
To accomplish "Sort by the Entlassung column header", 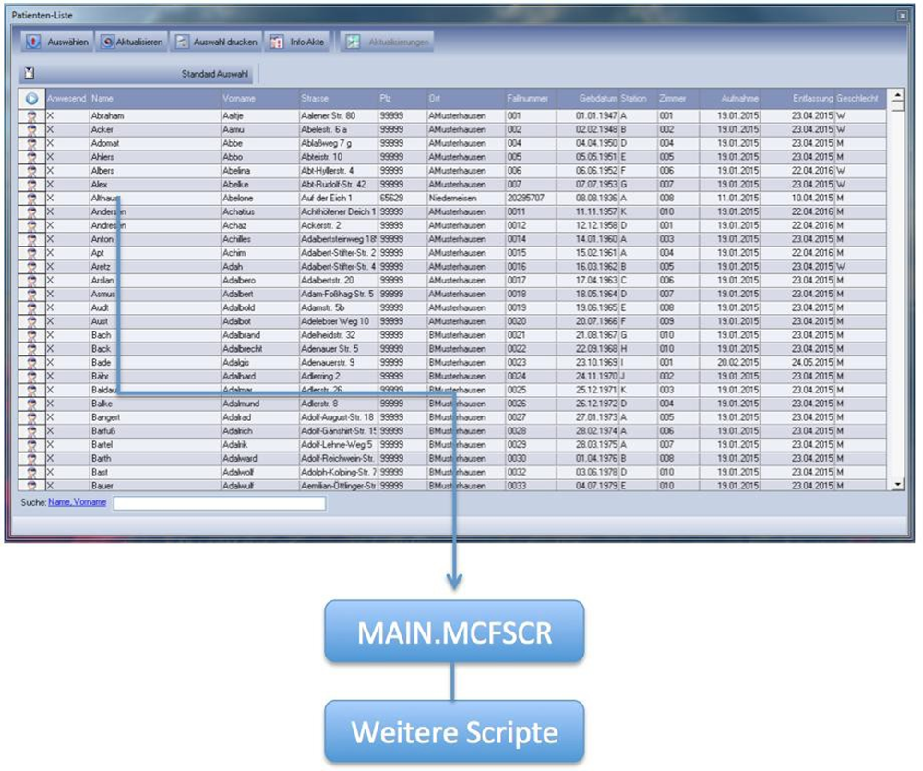I will coord(812,98).
